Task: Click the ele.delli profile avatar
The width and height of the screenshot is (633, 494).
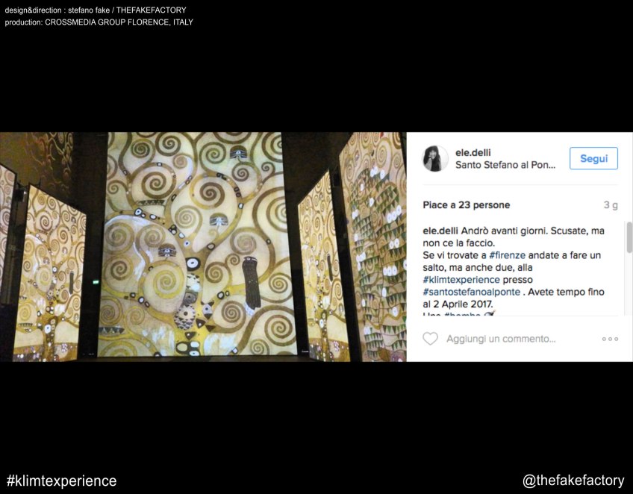Action: [434, 159]
